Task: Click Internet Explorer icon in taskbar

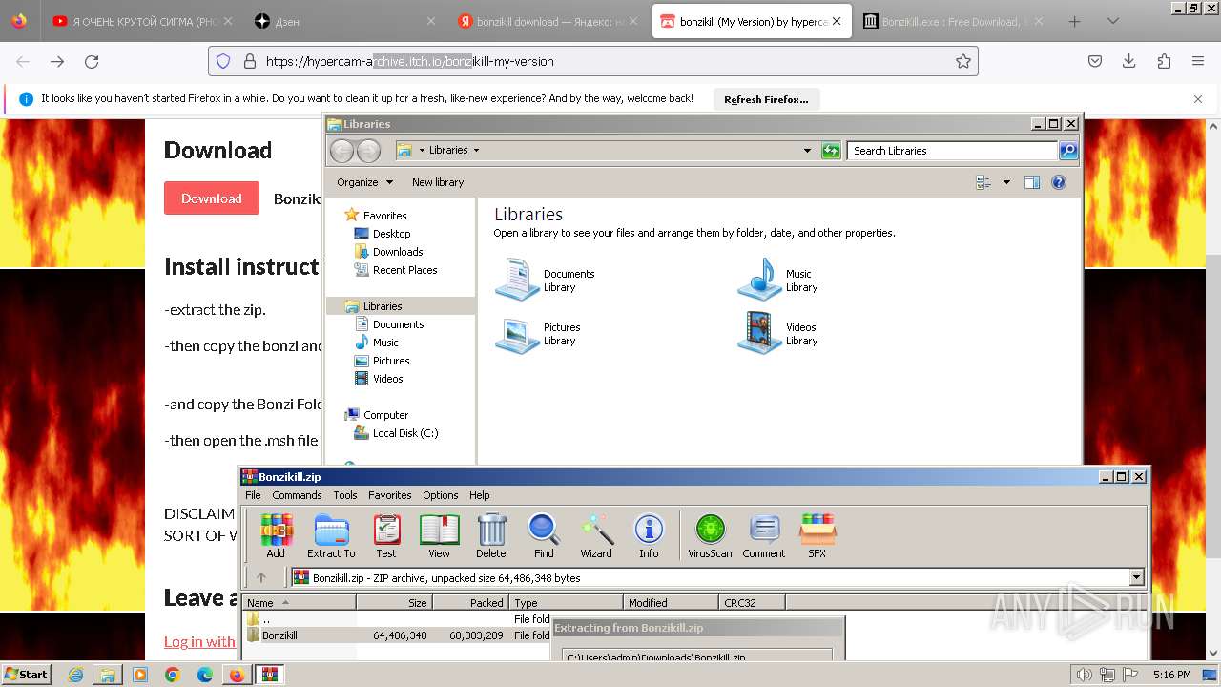Action: click(75, 675)
